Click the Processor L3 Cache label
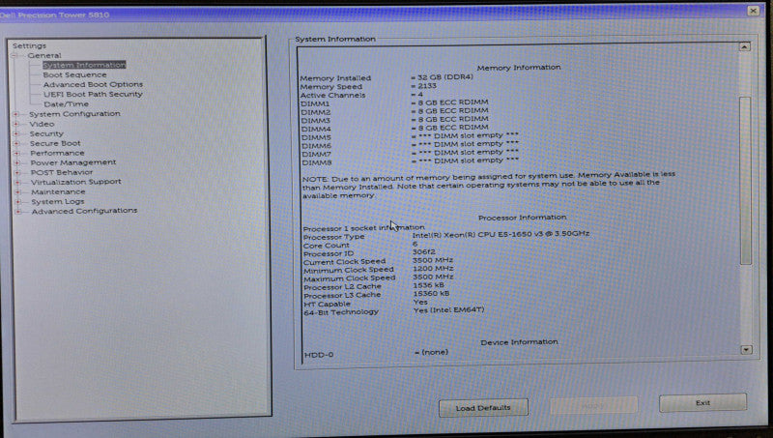This screenshot has width=773, height=438. pos(342,295)
